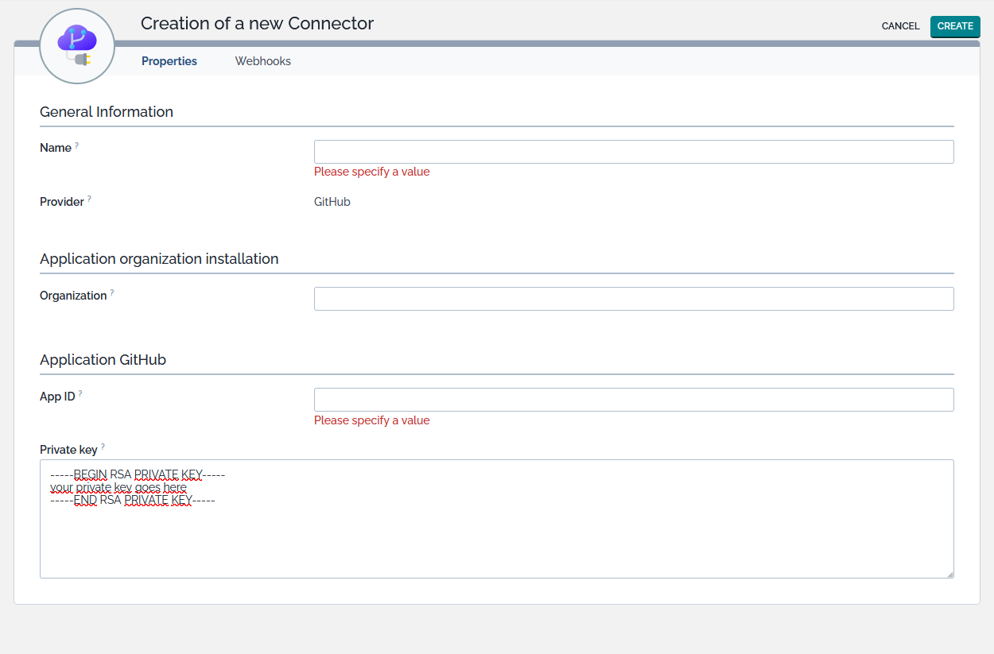The width and height of the screenshot is (994, 654).
Task: Click the Application GitHub section heading
Action: tap(103, 360)
